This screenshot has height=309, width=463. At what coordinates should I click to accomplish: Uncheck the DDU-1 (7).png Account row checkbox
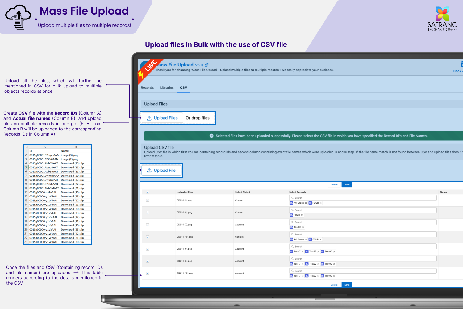point(148,225)
